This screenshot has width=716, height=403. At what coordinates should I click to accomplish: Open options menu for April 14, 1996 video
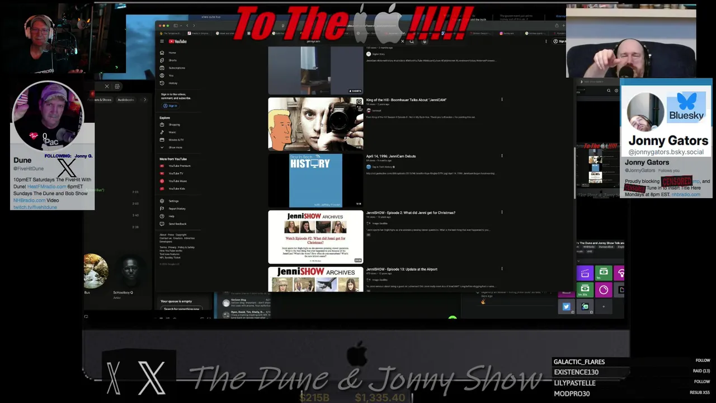point(502,156)
